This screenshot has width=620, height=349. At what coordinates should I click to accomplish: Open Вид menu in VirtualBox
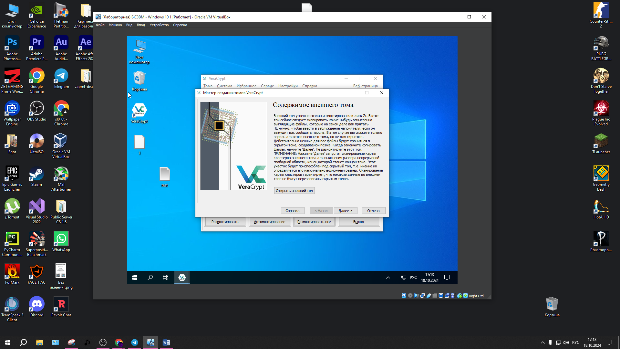click(129, 25)
